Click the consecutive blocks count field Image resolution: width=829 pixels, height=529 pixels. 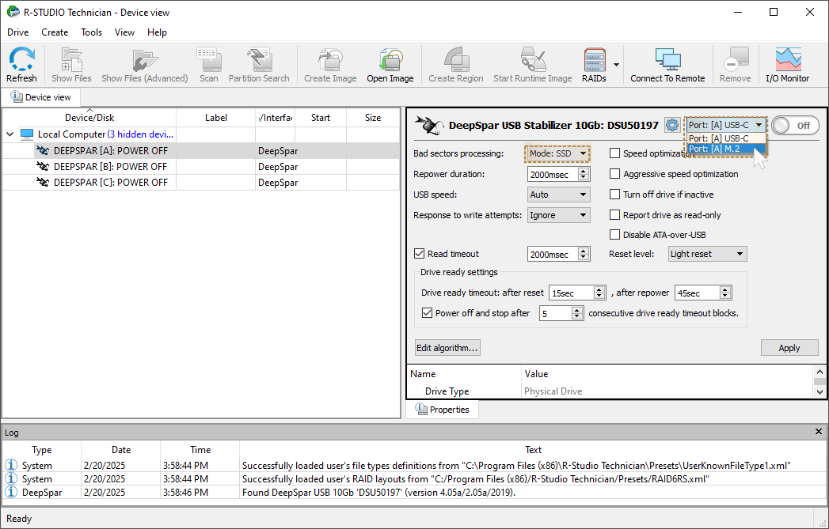click(x=556, y=313)
